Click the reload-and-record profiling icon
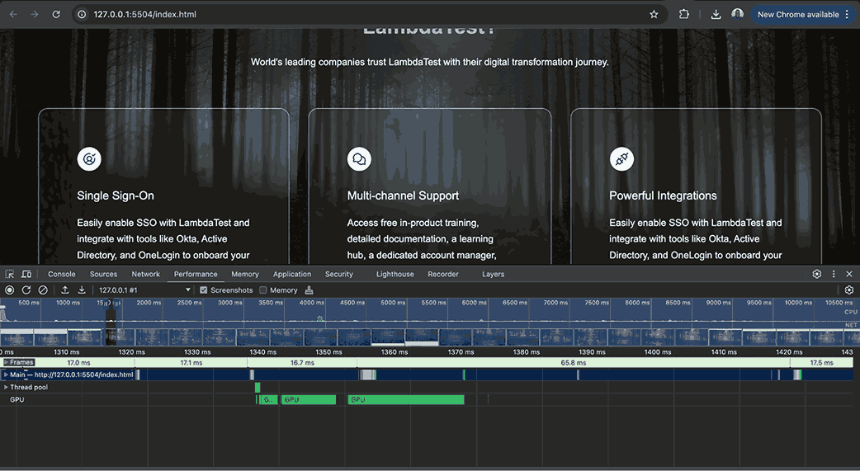This screenshot has width=860, height=471. pyautogui.click(x=26, y=290)
